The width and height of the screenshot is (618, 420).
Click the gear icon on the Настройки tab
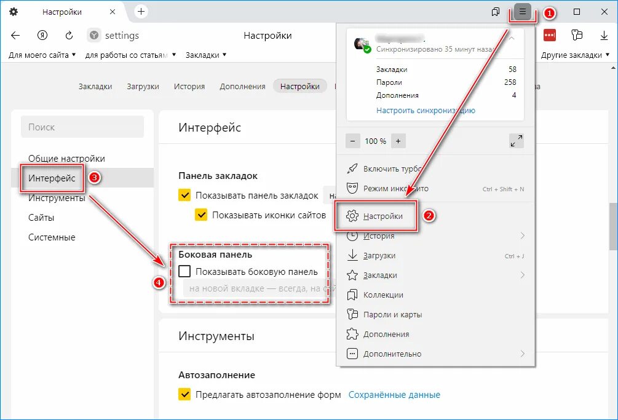pos(14,12)
